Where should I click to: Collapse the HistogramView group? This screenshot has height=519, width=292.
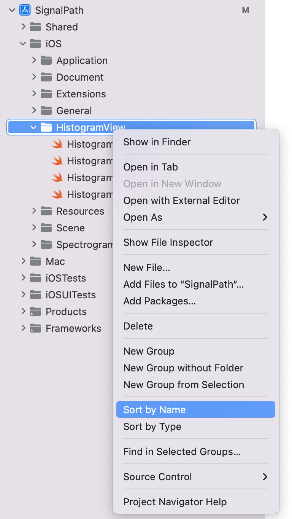point(34,127)
